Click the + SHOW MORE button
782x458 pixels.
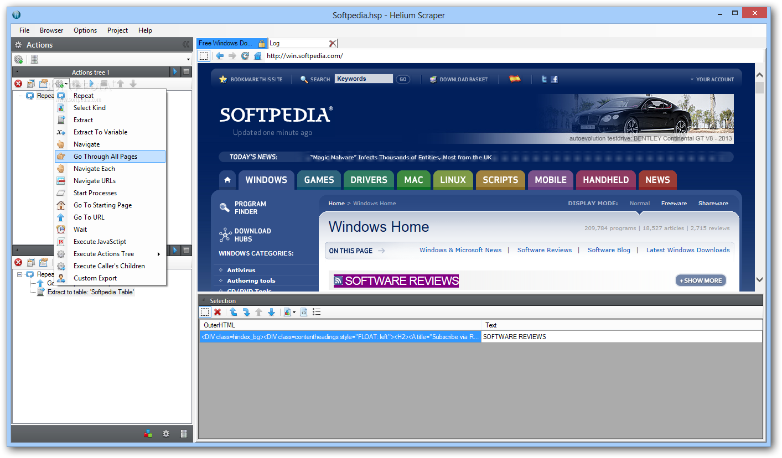coord(701,280)
